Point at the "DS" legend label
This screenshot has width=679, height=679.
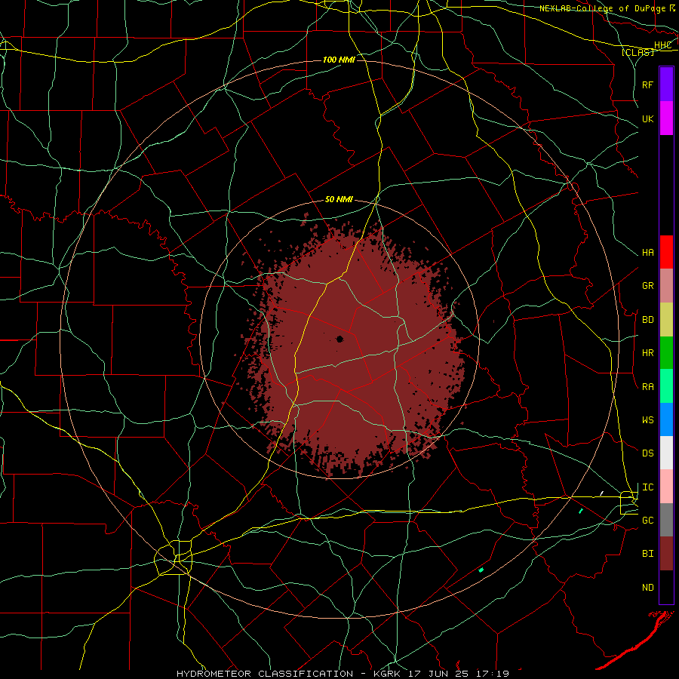coord(647,453)
